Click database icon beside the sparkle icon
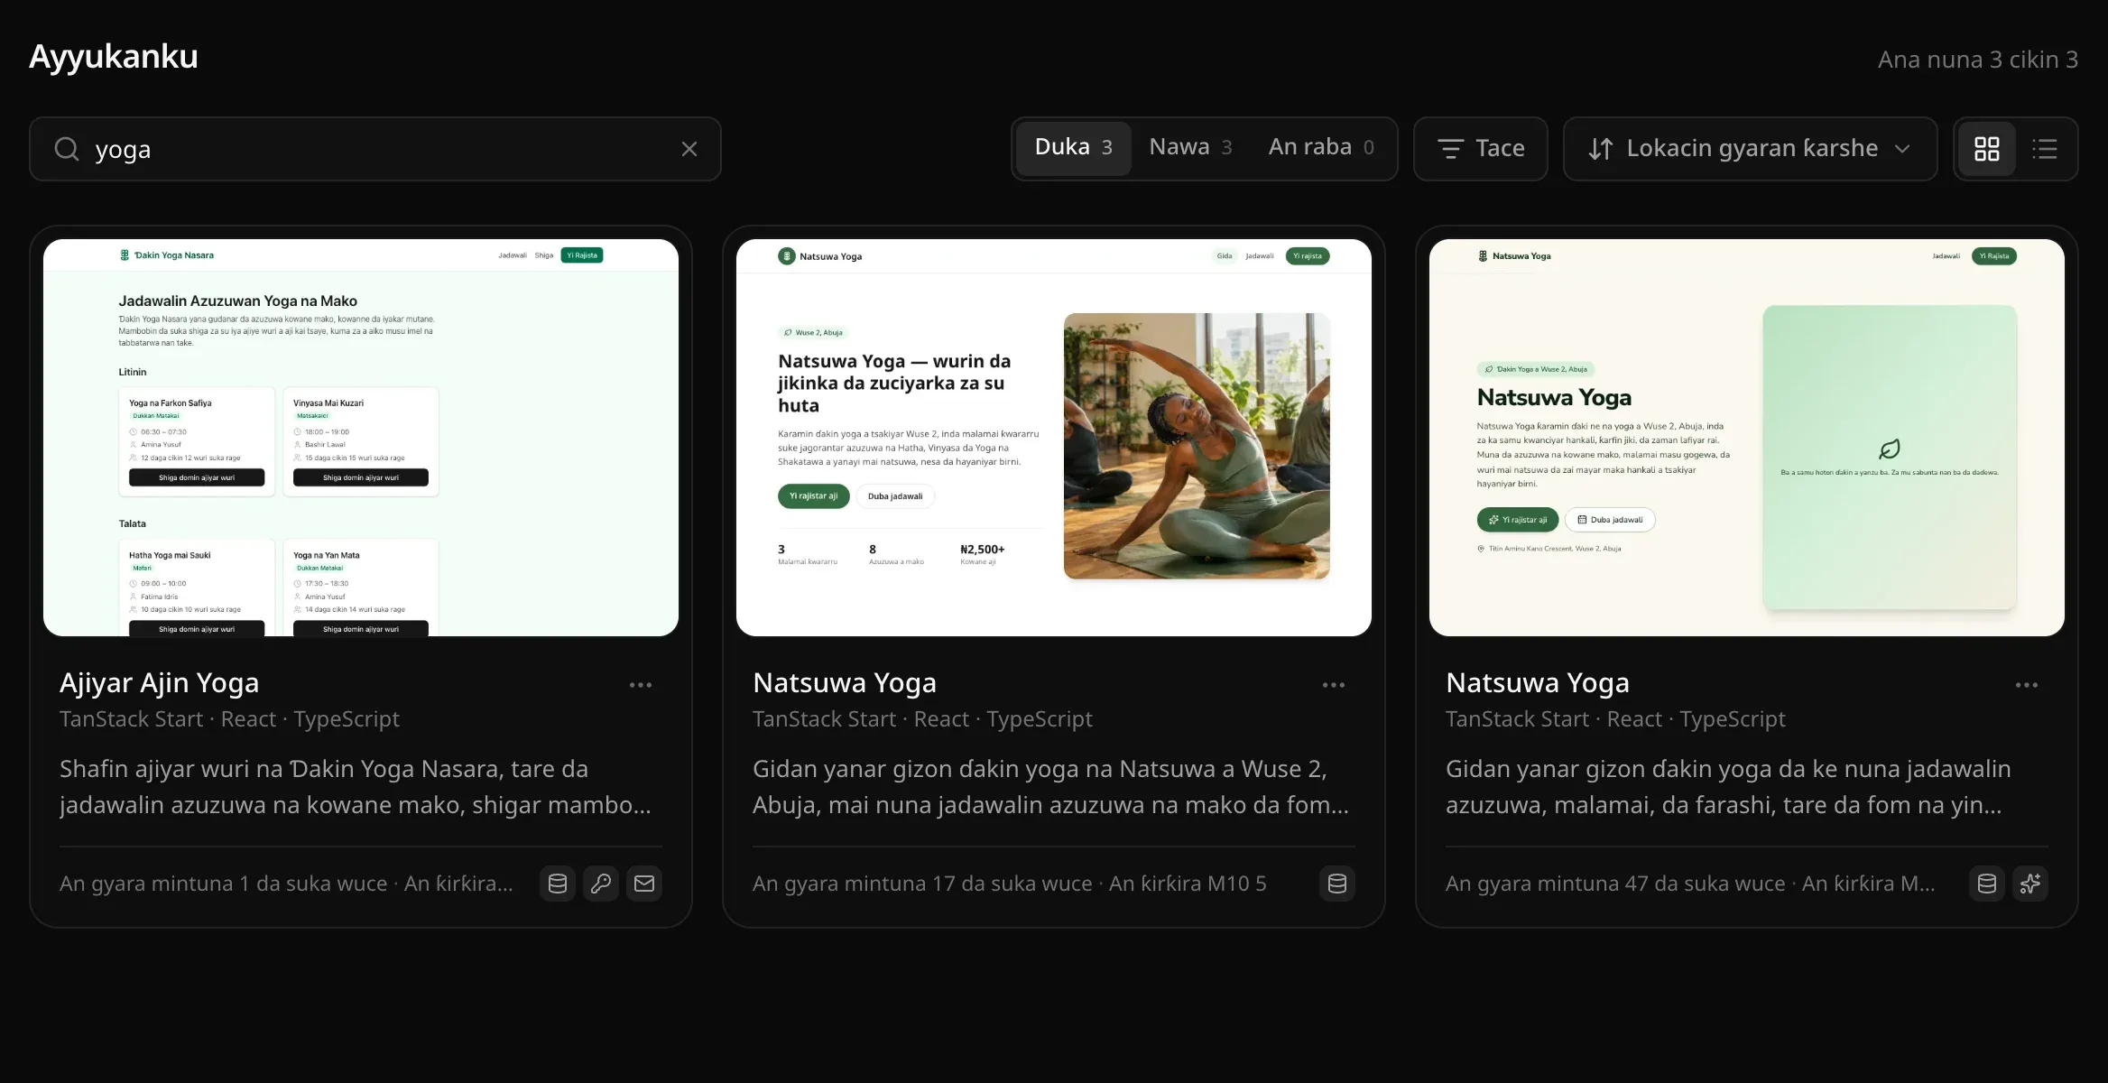This screenshot has width=2108, height=1083. [1987, 884]
